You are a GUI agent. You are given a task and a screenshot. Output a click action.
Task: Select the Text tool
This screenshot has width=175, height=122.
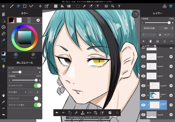click(x=119, y=6)
